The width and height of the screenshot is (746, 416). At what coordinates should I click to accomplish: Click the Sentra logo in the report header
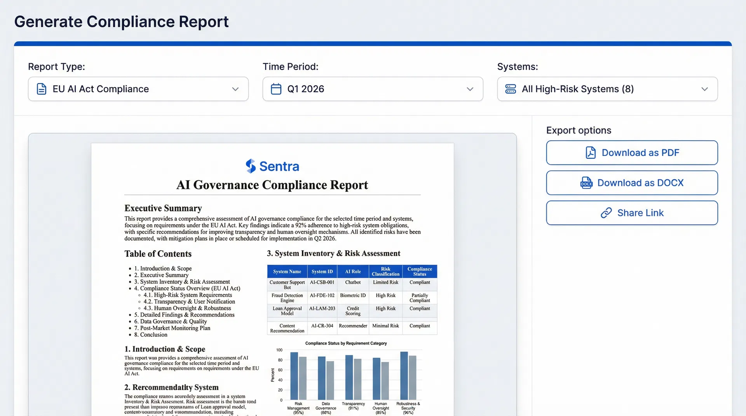click(272, 166)
